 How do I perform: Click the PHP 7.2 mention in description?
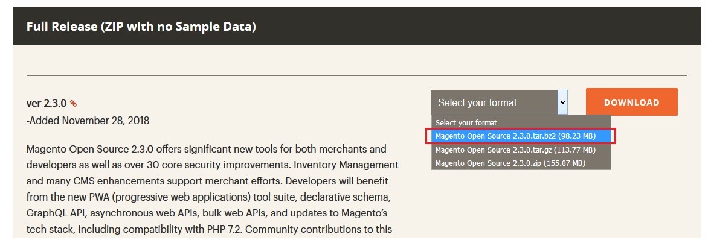[x=222, y=229]
